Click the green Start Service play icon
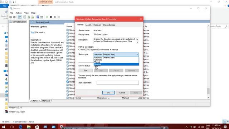The width and height of the screenshot is (229, 129). [x=47, y=17]
